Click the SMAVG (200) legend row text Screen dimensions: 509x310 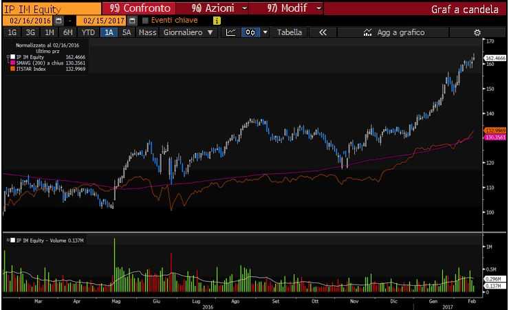click(x=40, y=63)
